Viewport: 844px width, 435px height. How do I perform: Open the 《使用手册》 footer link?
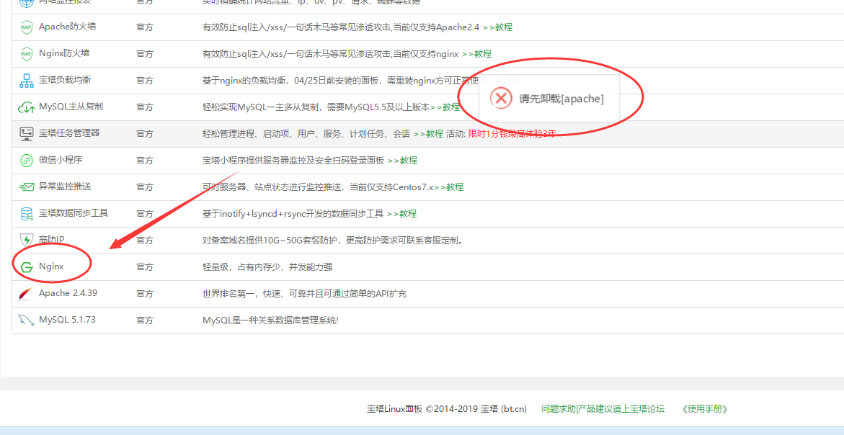704,409
